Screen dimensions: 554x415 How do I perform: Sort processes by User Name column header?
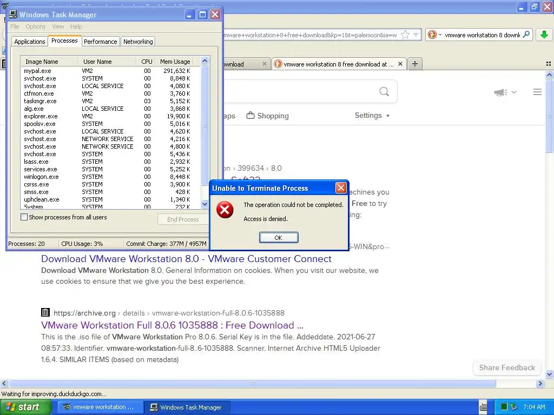(108, 62)
